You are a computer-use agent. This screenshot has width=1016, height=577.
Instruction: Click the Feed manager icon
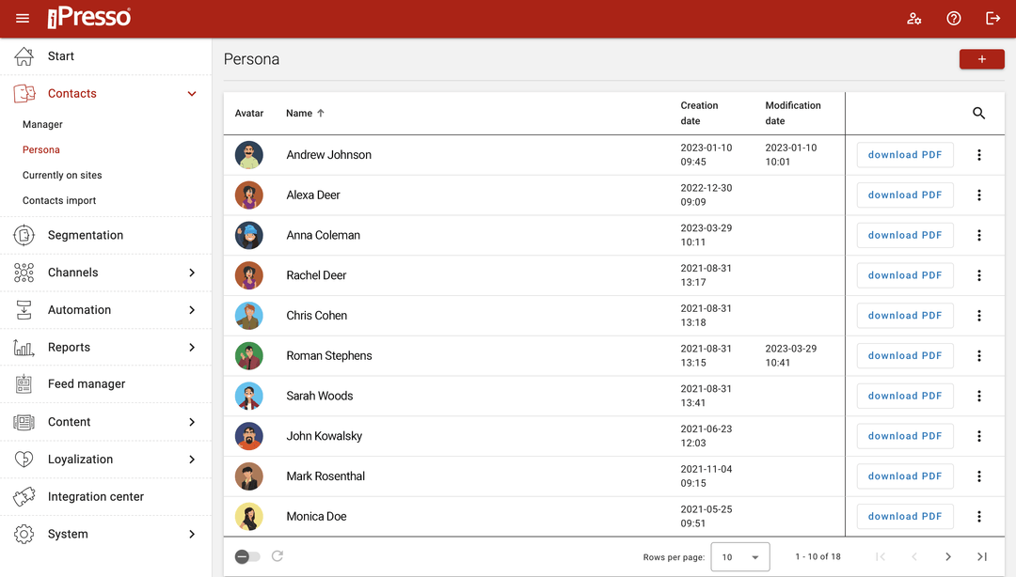click(x=23, y=383)
